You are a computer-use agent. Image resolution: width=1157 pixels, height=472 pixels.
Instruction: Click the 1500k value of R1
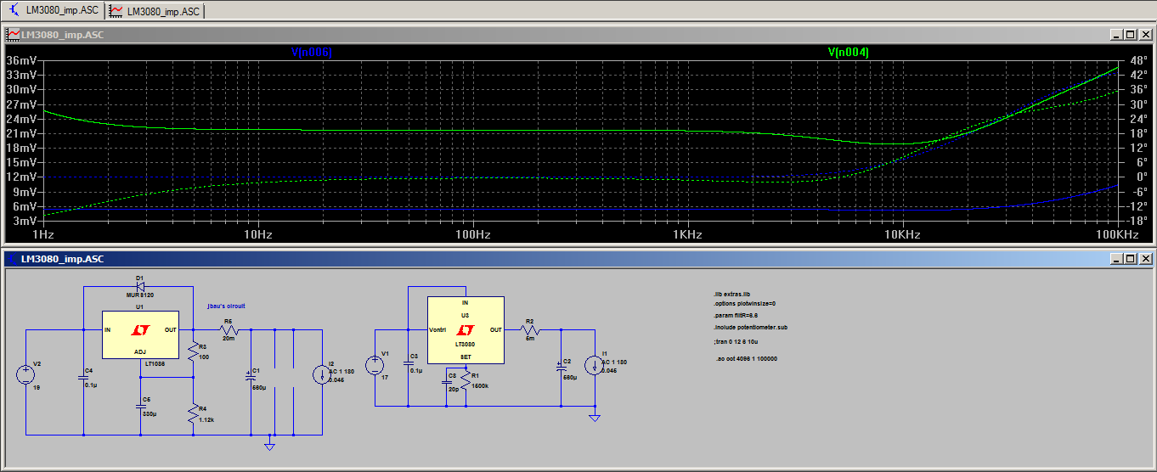point(479,386)
